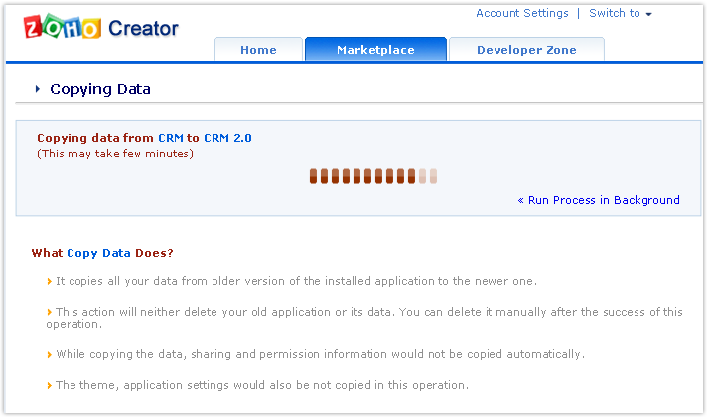This screenshot has height=418, width=709.
Task: Open Account Settings link
Action: [521, 13]
